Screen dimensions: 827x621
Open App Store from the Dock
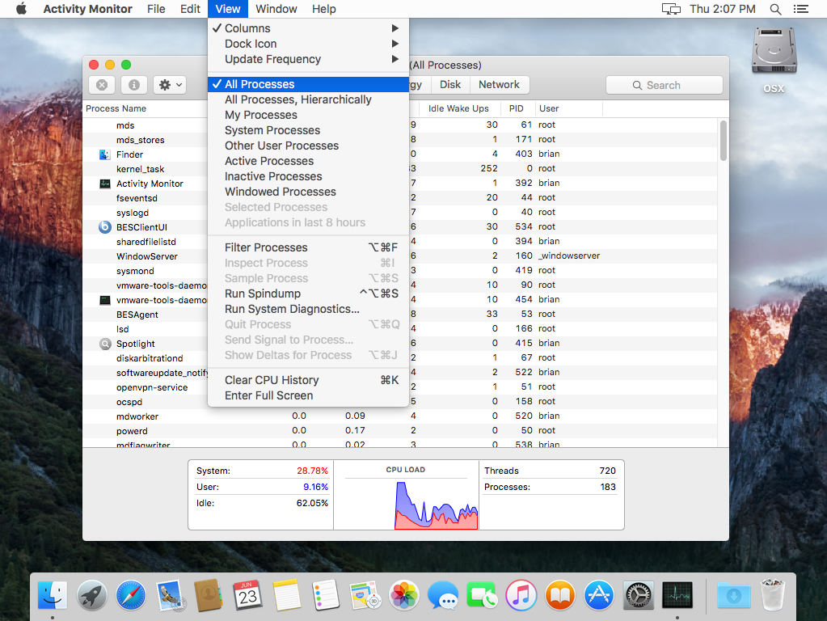click(x=599, y=595)
